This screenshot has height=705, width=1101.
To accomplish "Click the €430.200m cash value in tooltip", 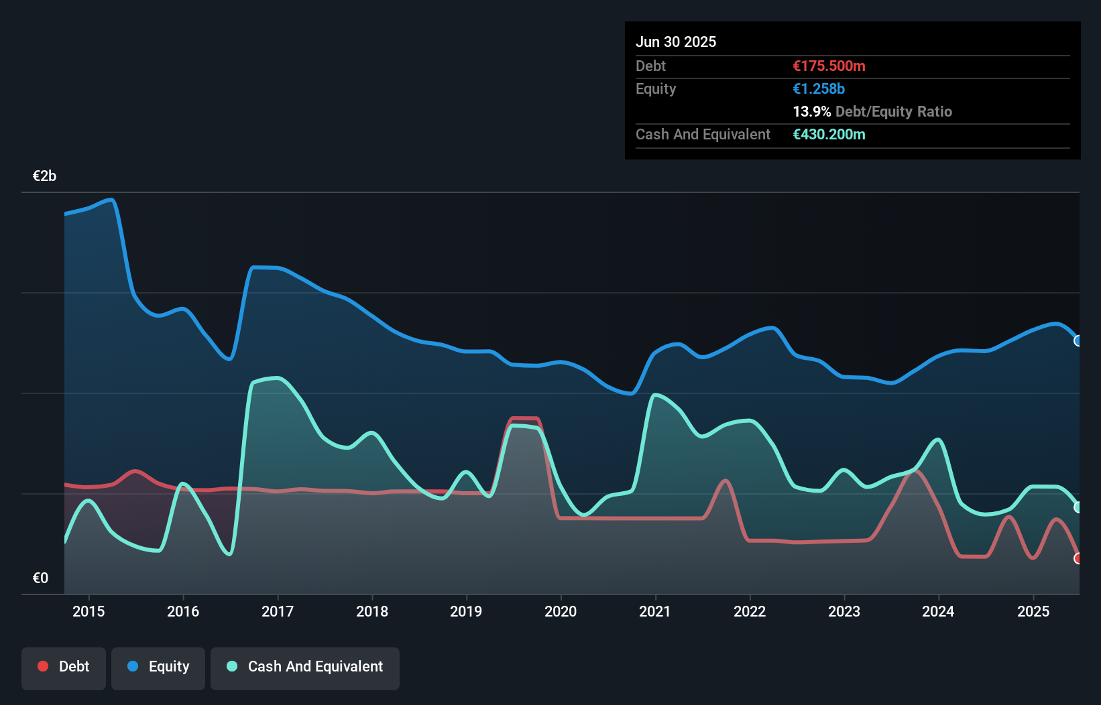I will [x=829, y=135].
